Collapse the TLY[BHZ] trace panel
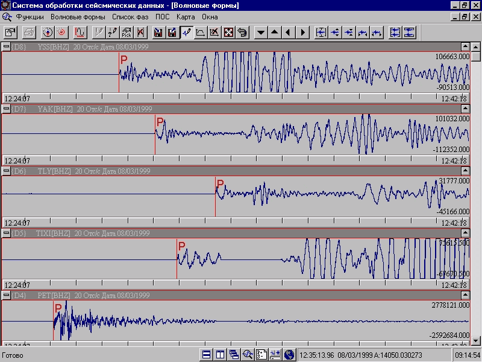The image size is (482, 362). click(x=6, y=171)
